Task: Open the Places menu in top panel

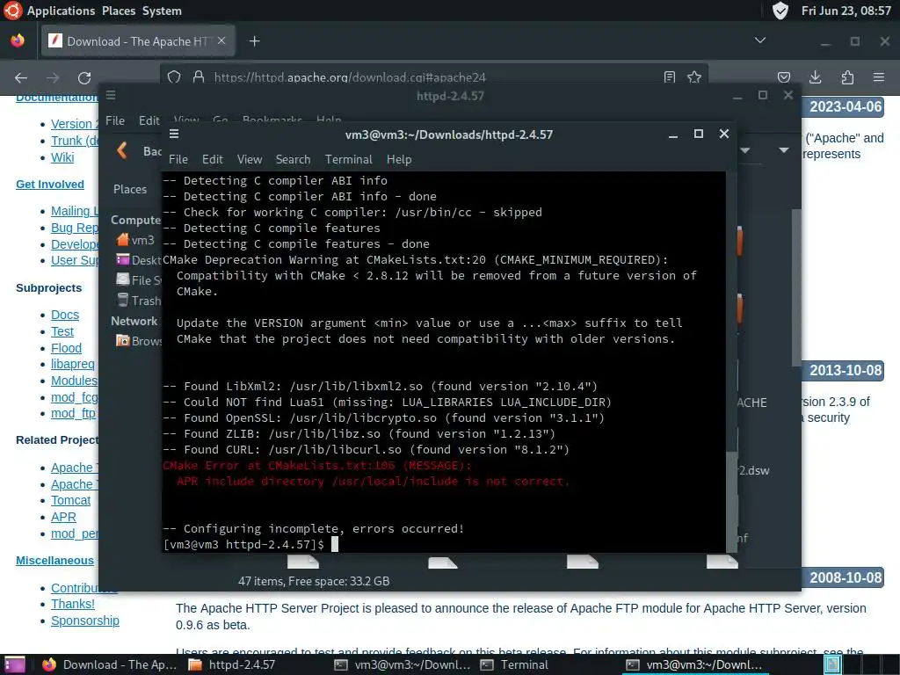Action: [119, 11]
